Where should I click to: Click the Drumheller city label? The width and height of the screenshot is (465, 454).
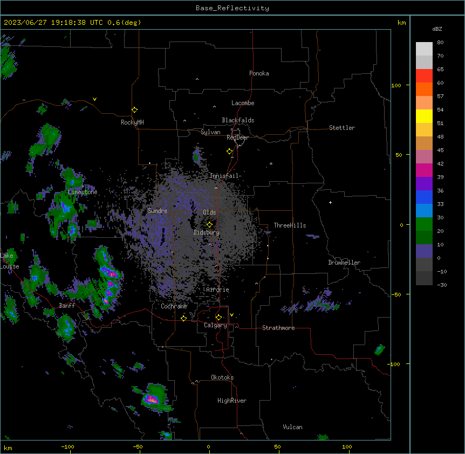click(344, 263)
